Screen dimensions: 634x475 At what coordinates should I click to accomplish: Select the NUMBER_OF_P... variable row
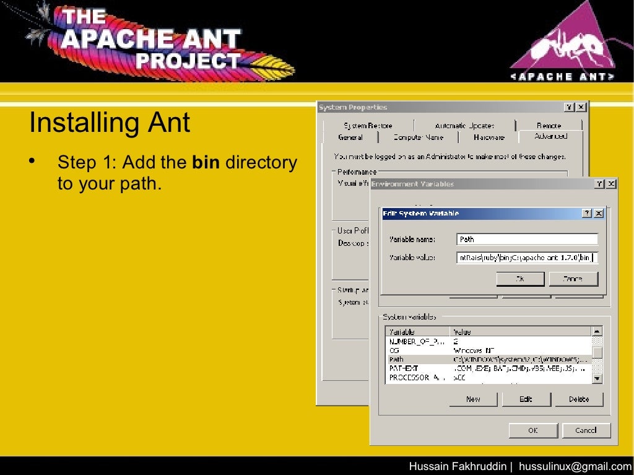(489, 341)
